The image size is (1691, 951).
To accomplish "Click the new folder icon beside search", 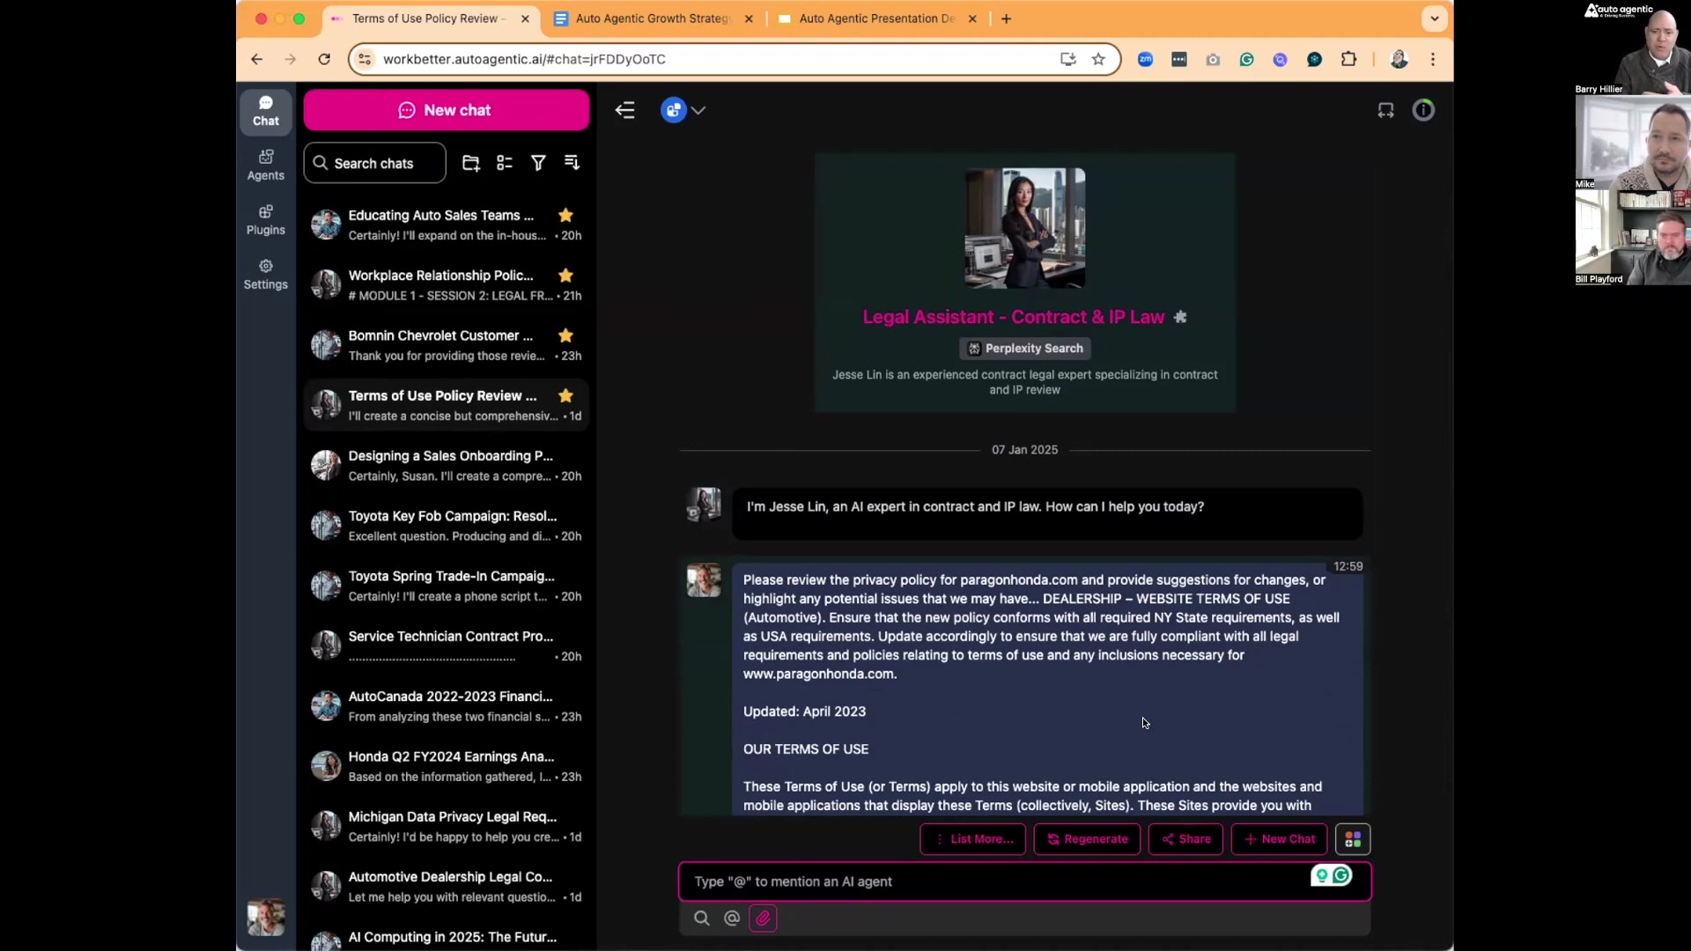I will (471, 163).
